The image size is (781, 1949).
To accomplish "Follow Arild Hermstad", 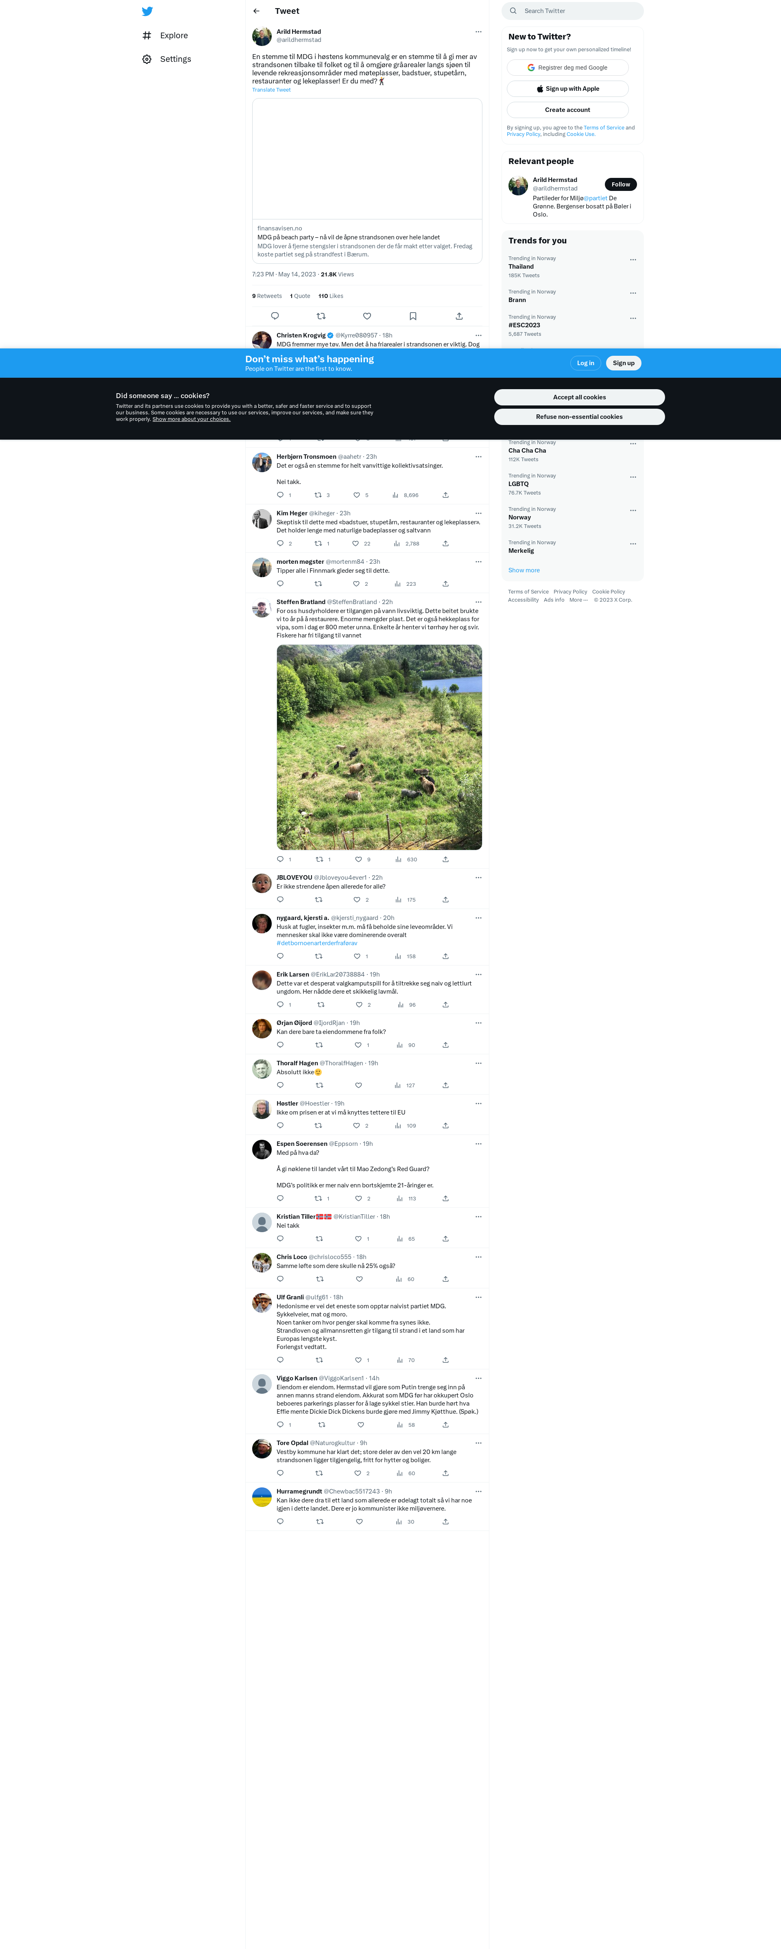I will point(621,185).
